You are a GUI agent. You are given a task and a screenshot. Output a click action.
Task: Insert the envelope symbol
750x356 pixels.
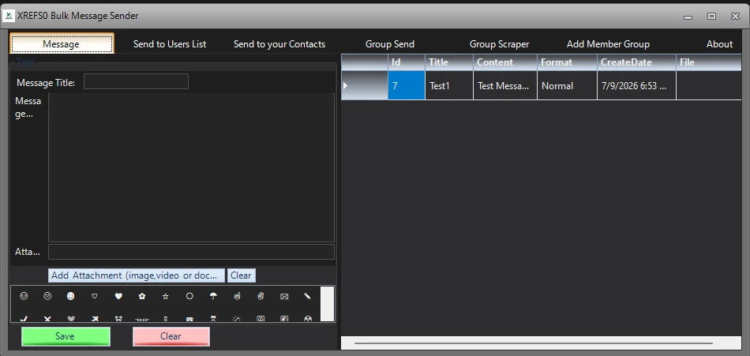[x=284, y=296]
